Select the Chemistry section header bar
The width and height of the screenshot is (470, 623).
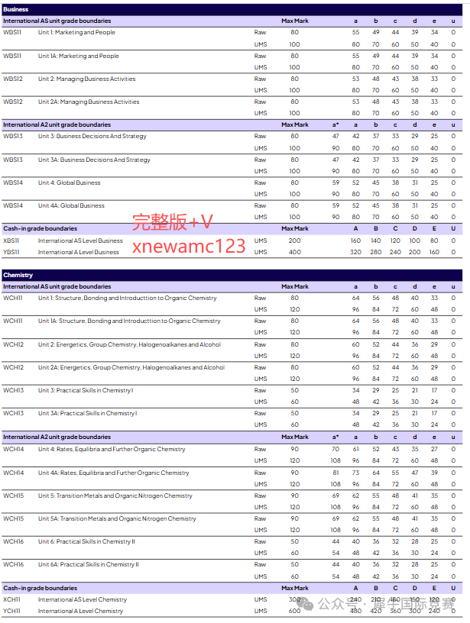pos(232,275)
